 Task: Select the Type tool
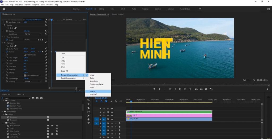click(x=88, y=123)
